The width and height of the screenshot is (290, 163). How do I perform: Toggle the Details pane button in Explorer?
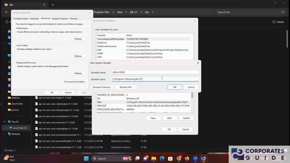point(278,22)
